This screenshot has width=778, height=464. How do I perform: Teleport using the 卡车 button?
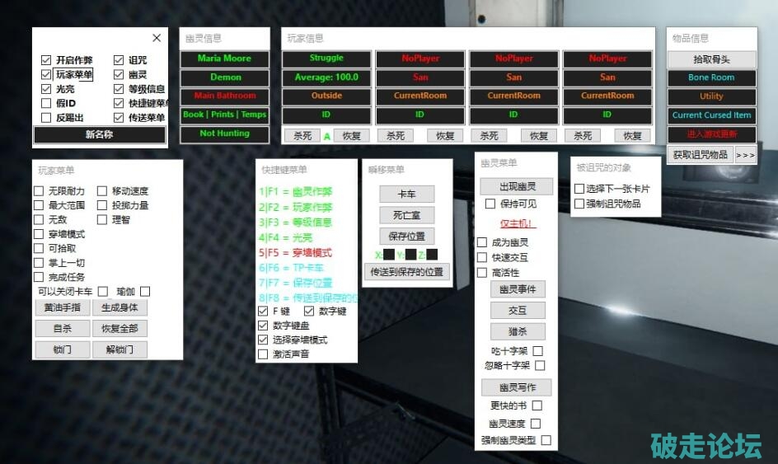[406, 195]
